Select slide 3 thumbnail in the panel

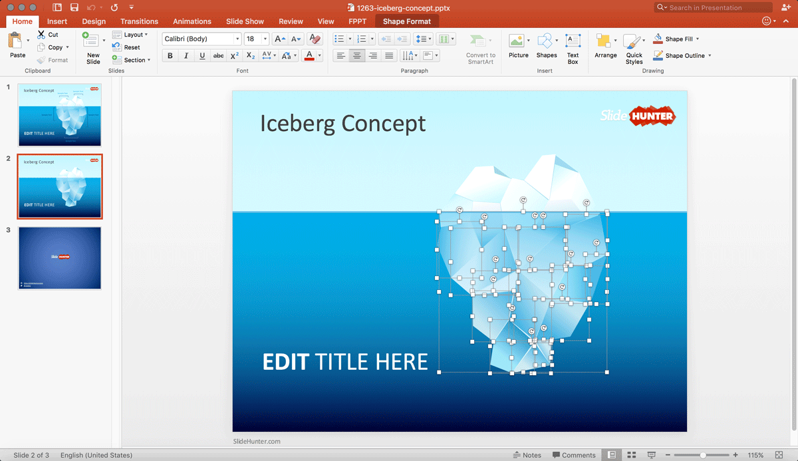pyautogui.click(x=60, y=258)
